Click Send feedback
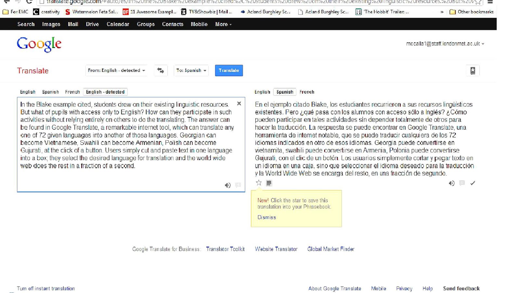The image size is (520, 293). (461, 288)
